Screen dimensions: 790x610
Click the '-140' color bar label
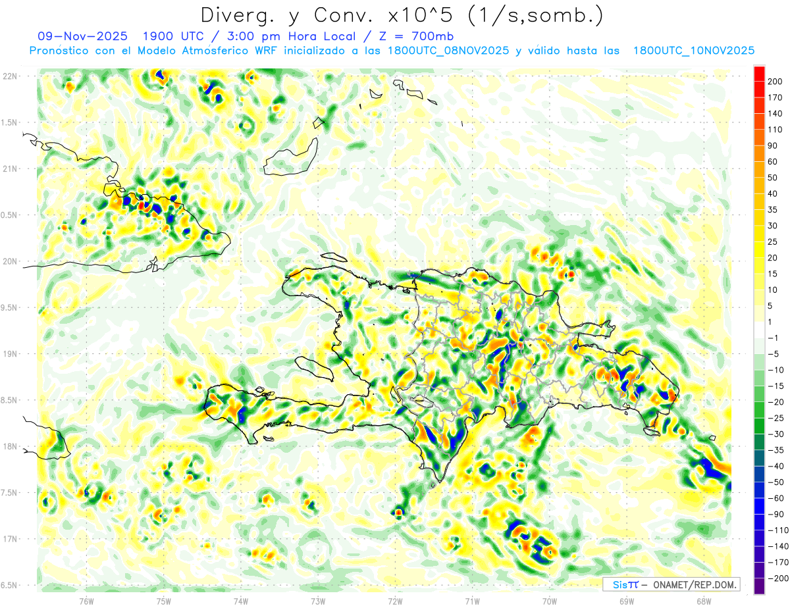pos(778,547)
